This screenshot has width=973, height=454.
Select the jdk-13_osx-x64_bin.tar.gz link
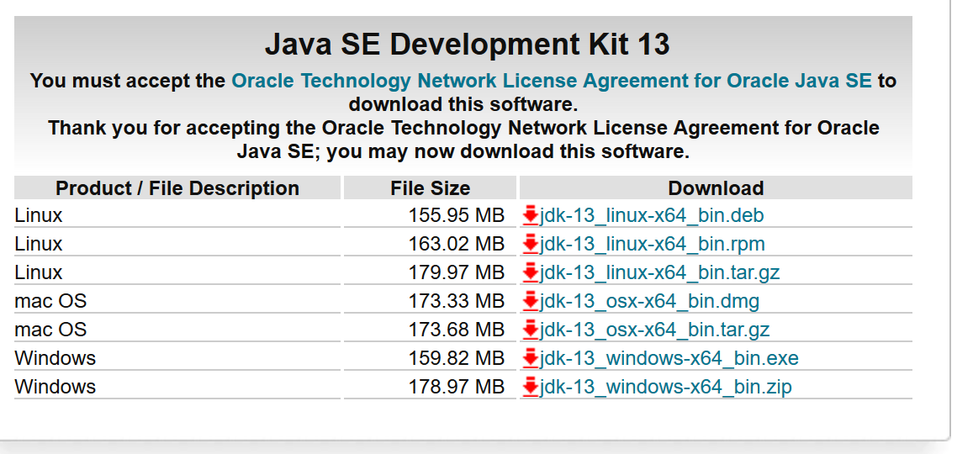click(x=654, y=330)
